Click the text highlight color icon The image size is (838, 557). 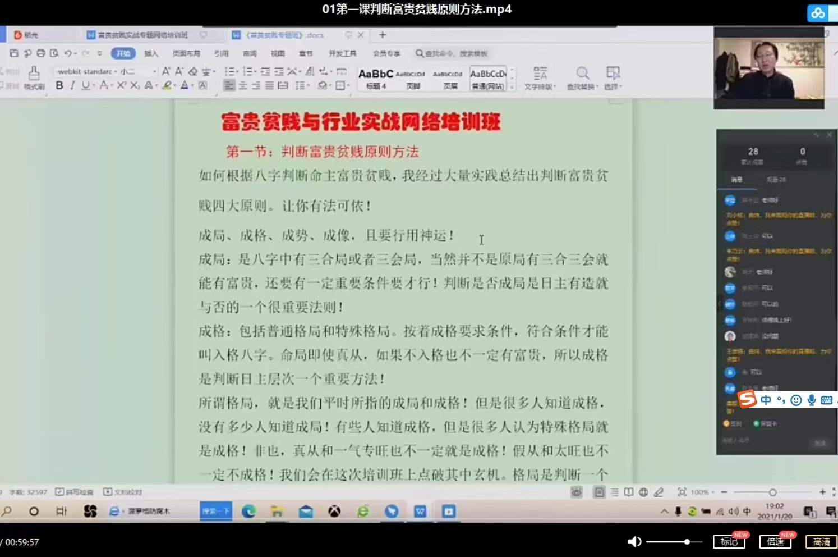167,85
